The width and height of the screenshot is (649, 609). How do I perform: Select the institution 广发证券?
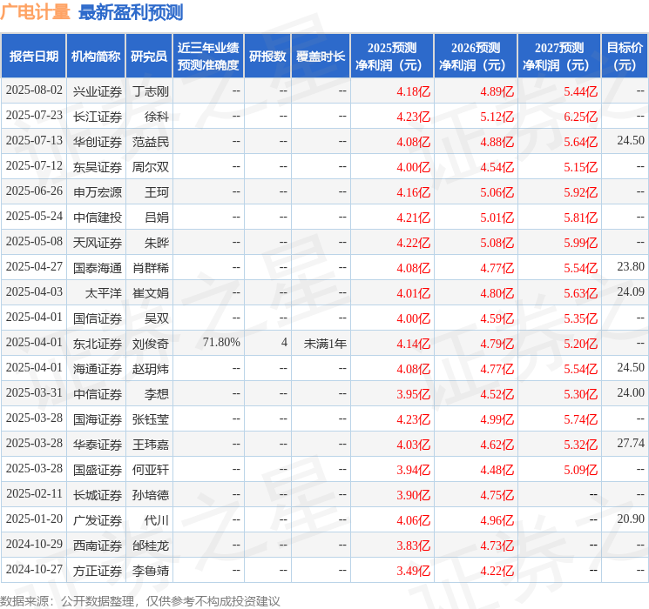coord(98,520)
